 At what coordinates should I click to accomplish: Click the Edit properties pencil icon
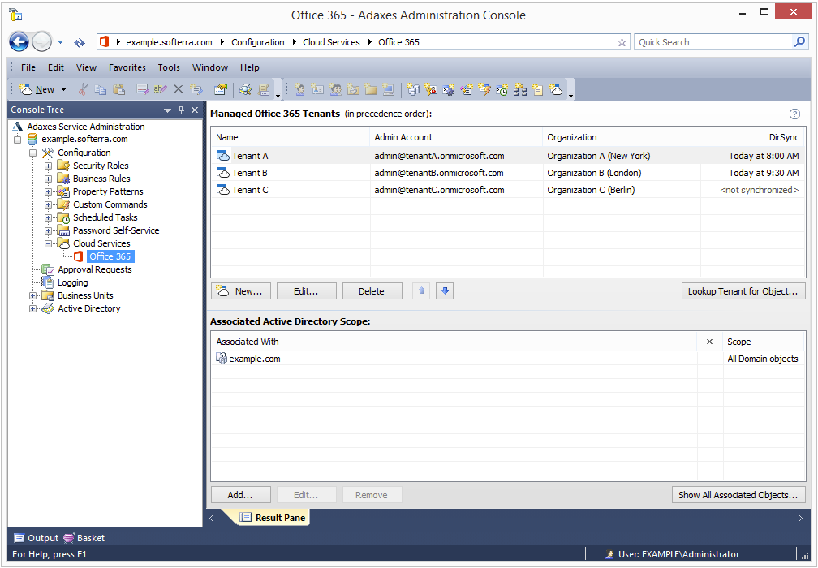pos(143,90)
